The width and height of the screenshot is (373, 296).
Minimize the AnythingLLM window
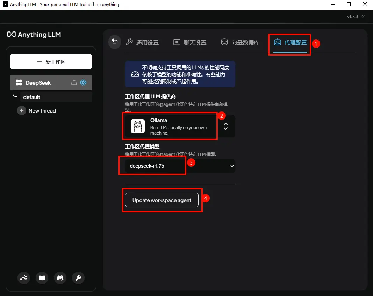point(333,4)
